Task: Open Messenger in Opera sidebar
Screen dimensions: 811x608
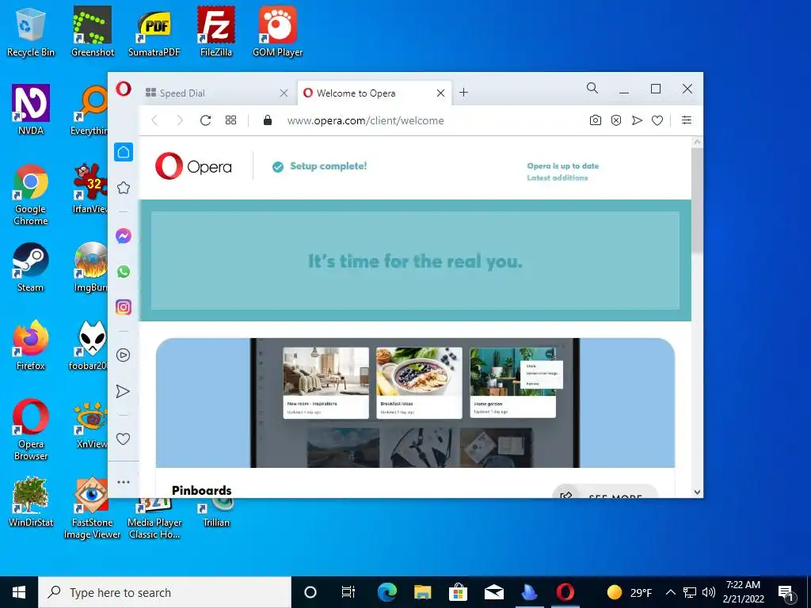Action: pos(124,236)
